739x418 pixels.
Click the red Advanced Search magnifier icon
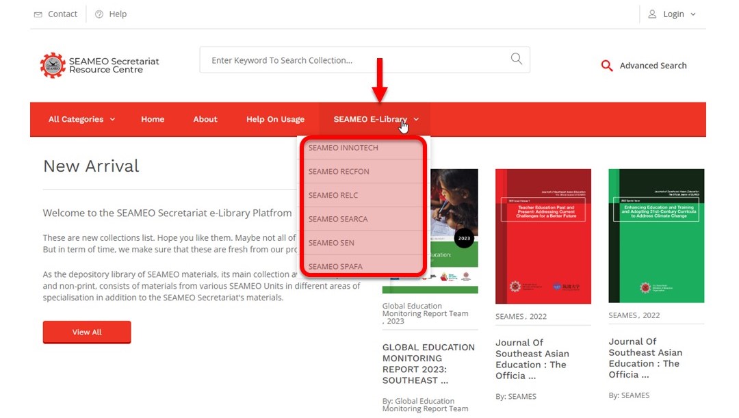(x=607, y=66)
